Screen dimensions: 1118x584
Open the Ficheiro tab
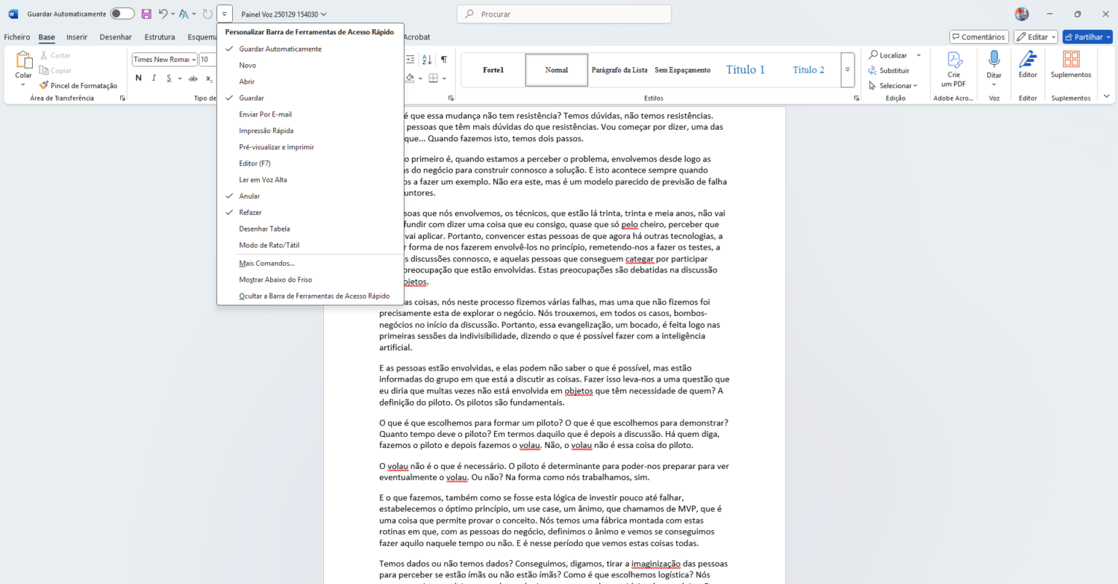click(17, 37)
